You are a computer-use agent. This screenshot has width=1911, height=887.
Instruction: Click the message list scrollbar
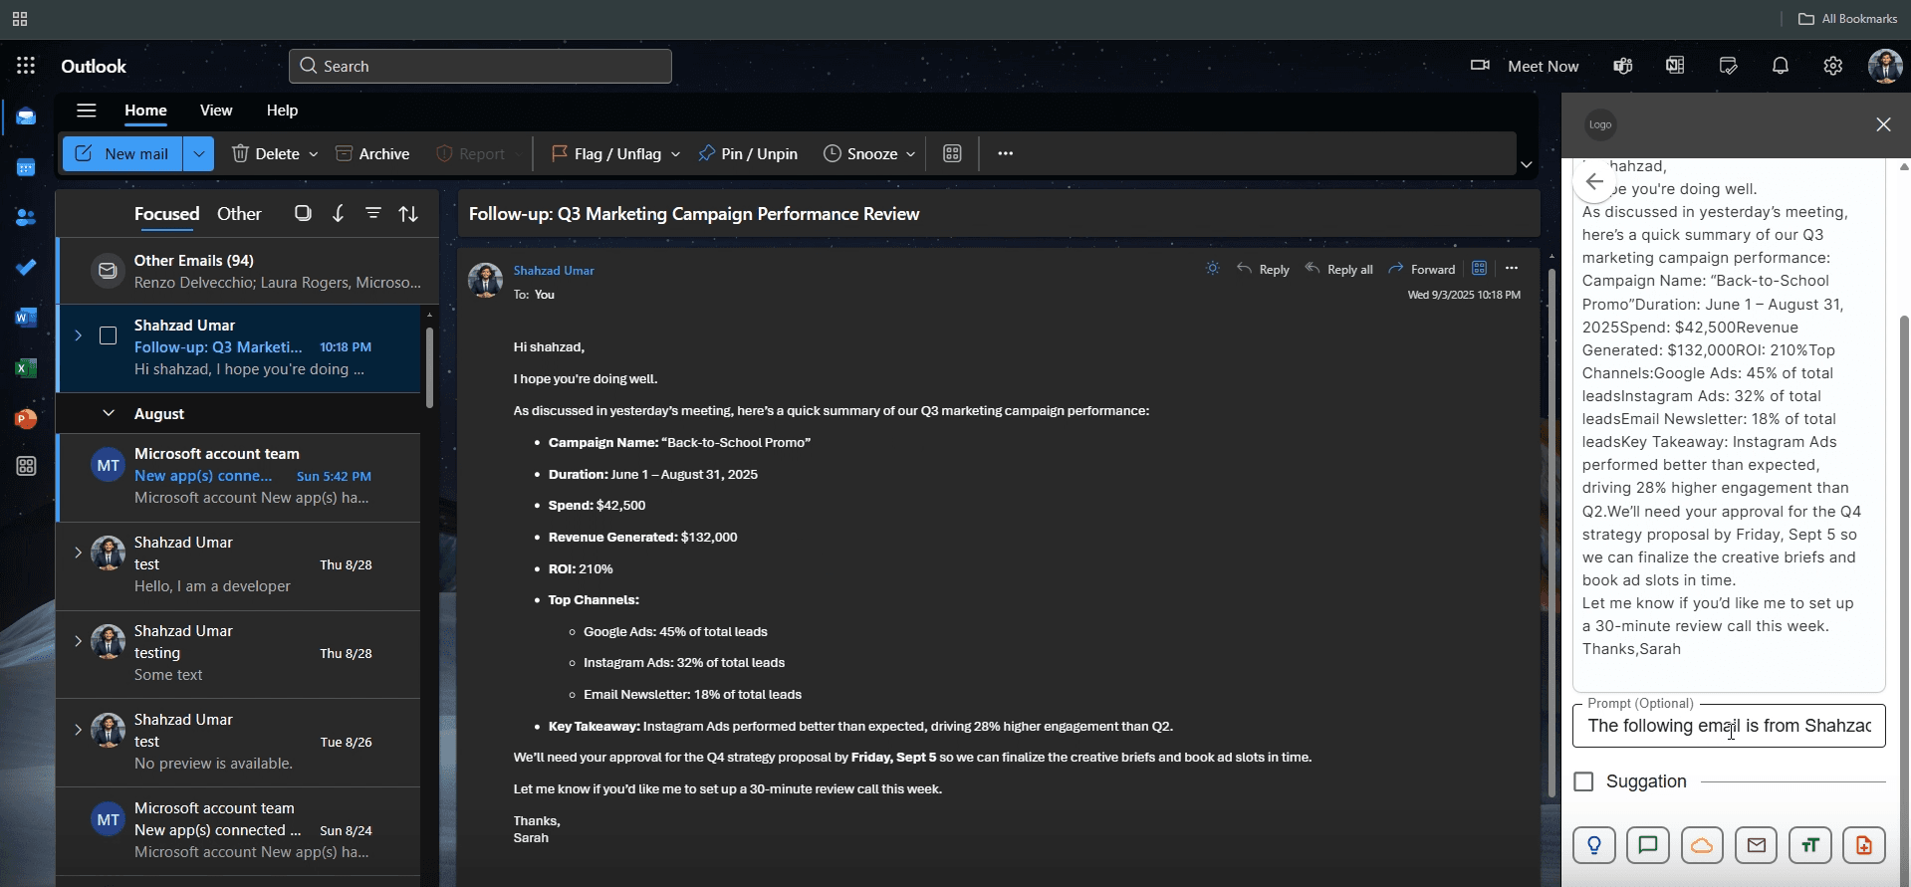tap(429, 367)
